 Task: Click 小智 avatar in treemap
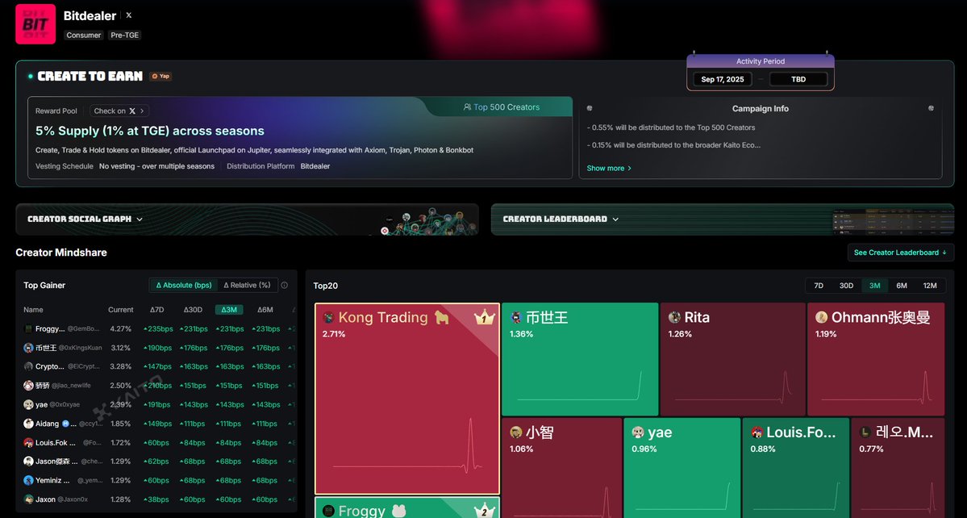coord(516,432)
